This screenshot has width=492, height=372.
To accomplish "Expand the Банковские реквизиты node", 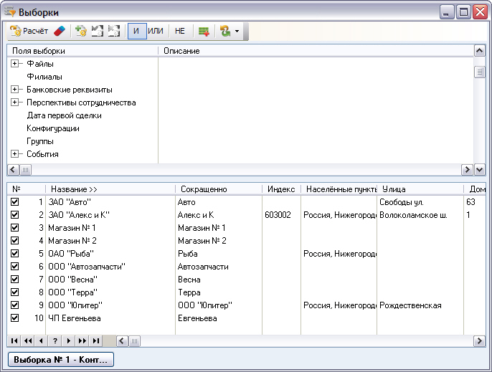I will (x=14, y=90).
